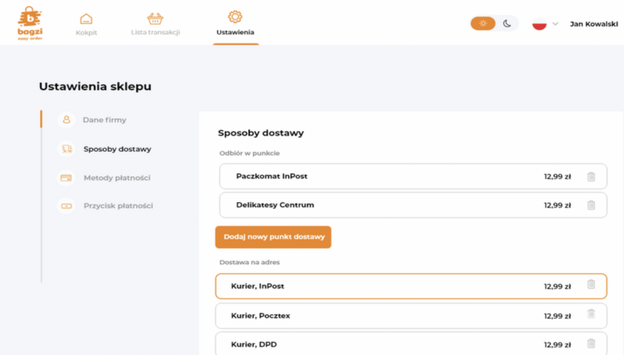The image size is (624, 355).
Task: Remove Delikatesy Centrum with trash icon
Action: 591,205
